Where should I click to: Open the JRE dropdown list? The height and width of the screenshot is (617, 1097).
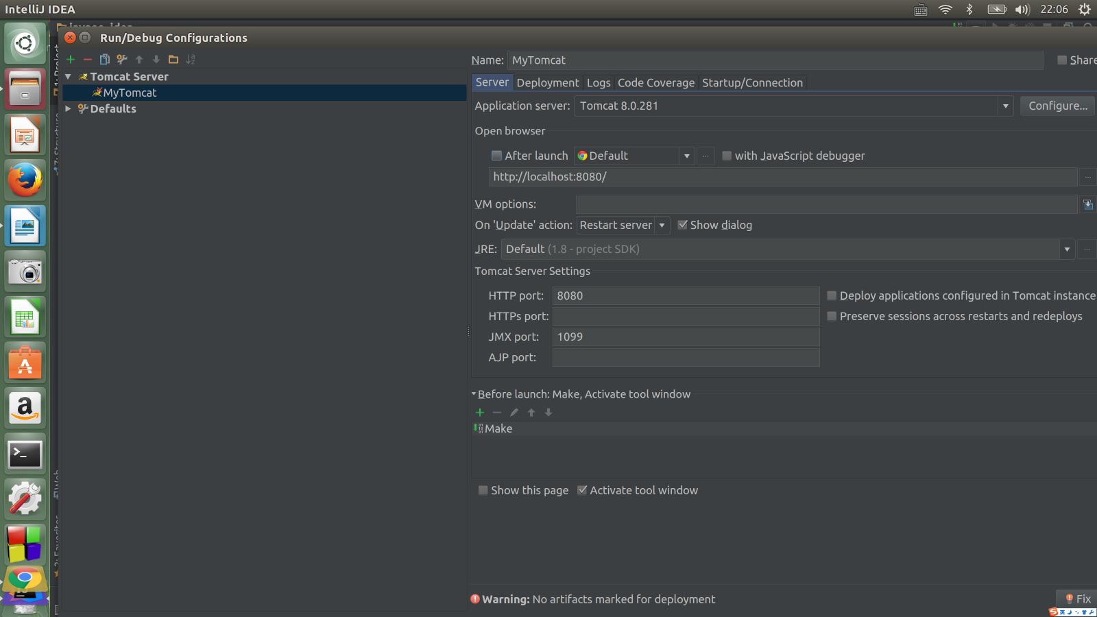click(1067, 250)
